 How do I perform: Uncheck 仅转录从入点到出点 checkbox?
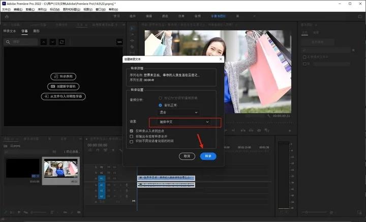click(132, 131)
